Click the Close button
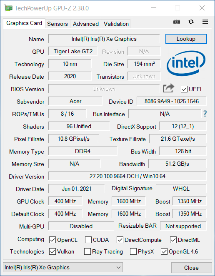Screen dimensions: 215x276 coord(191,268)
